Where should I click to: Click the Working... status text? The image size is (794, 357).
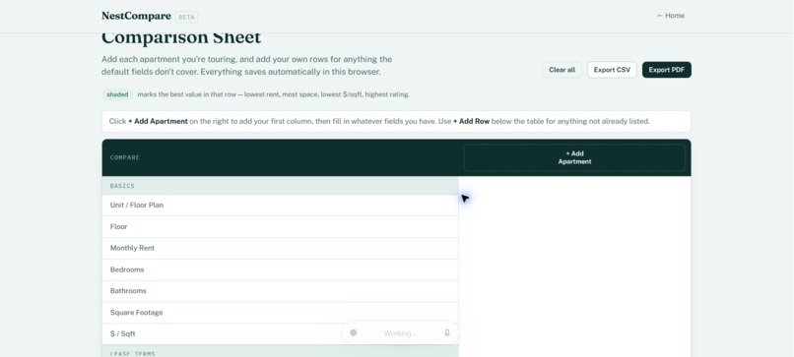pyautogui.click(x=400, y=333)
